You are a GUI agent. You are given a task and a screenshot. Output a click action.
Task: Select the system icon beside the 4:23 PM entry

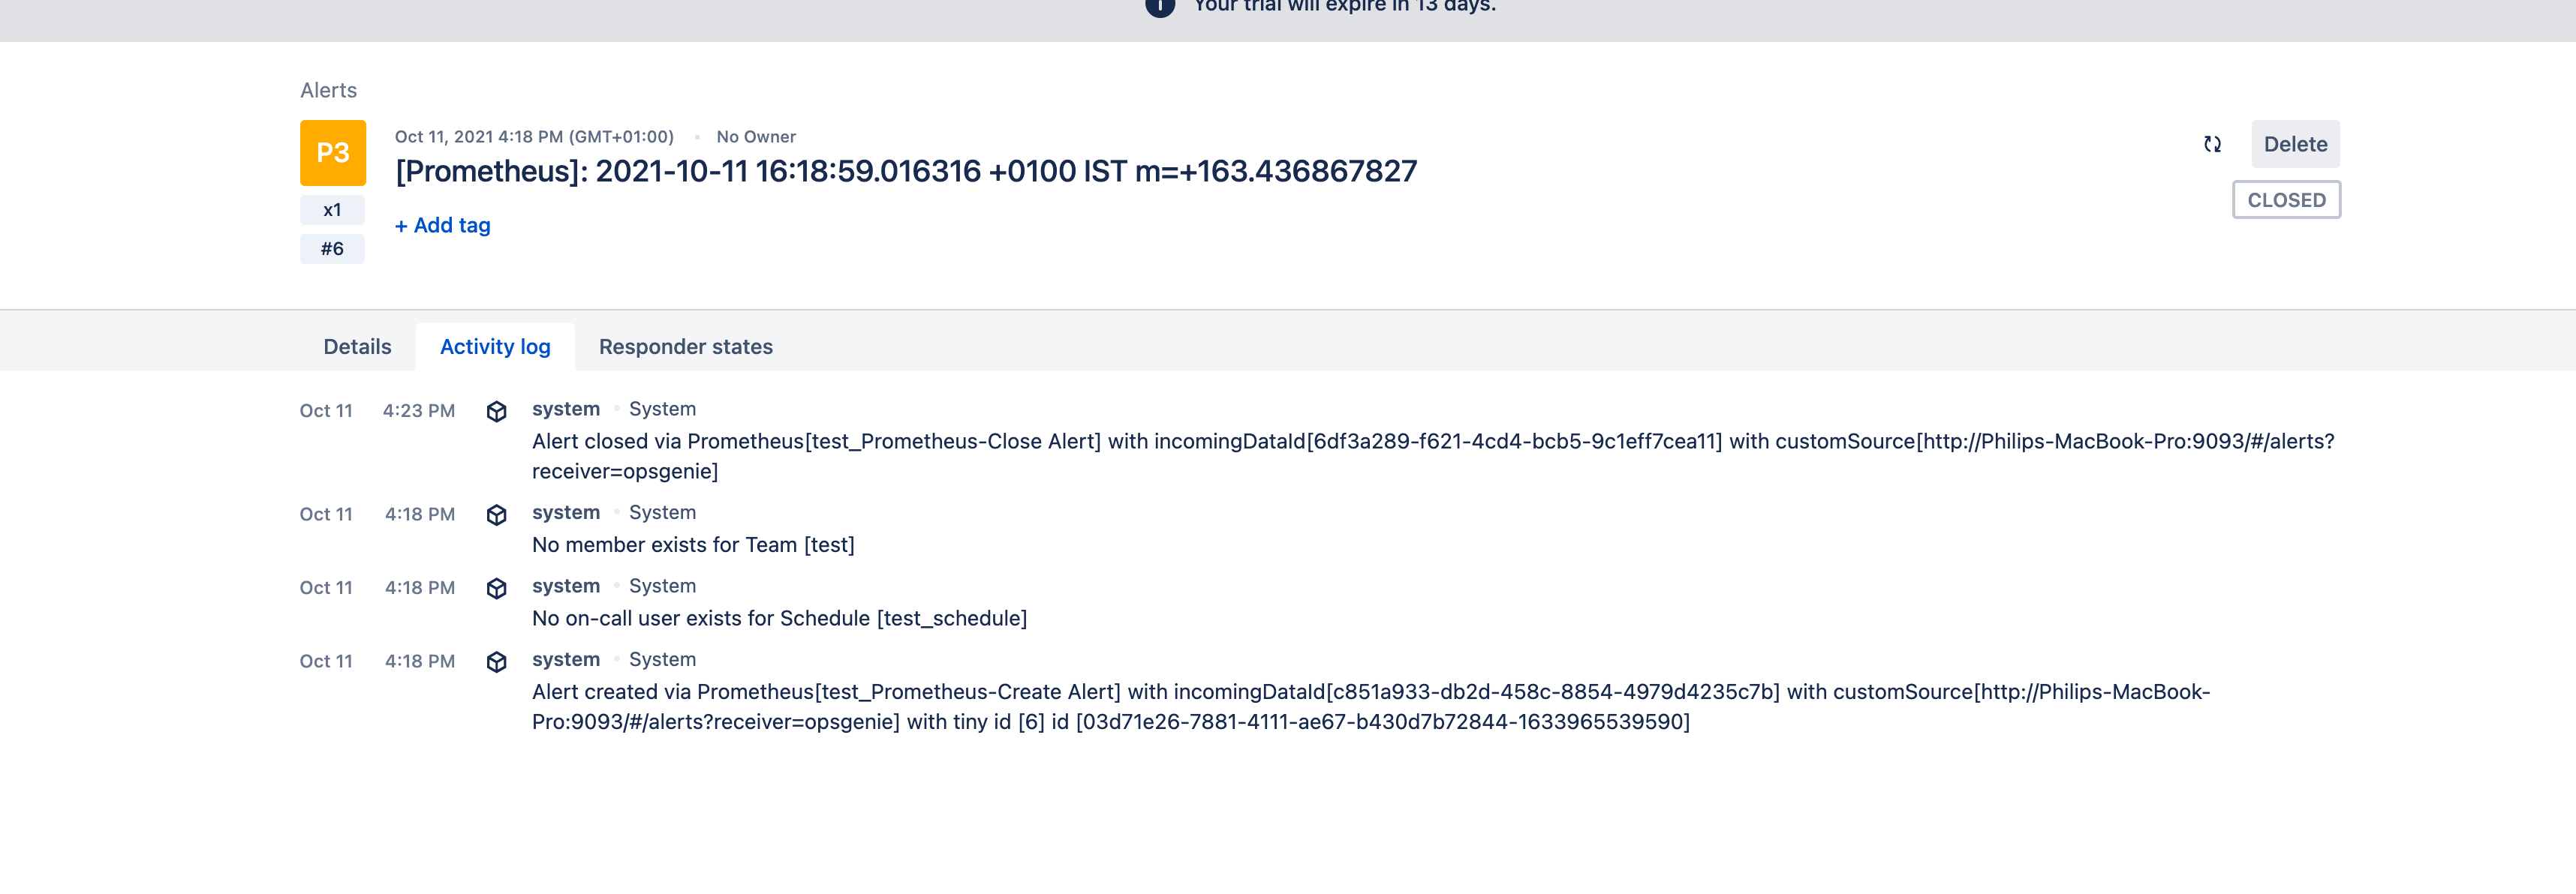(x=497, y=410)
